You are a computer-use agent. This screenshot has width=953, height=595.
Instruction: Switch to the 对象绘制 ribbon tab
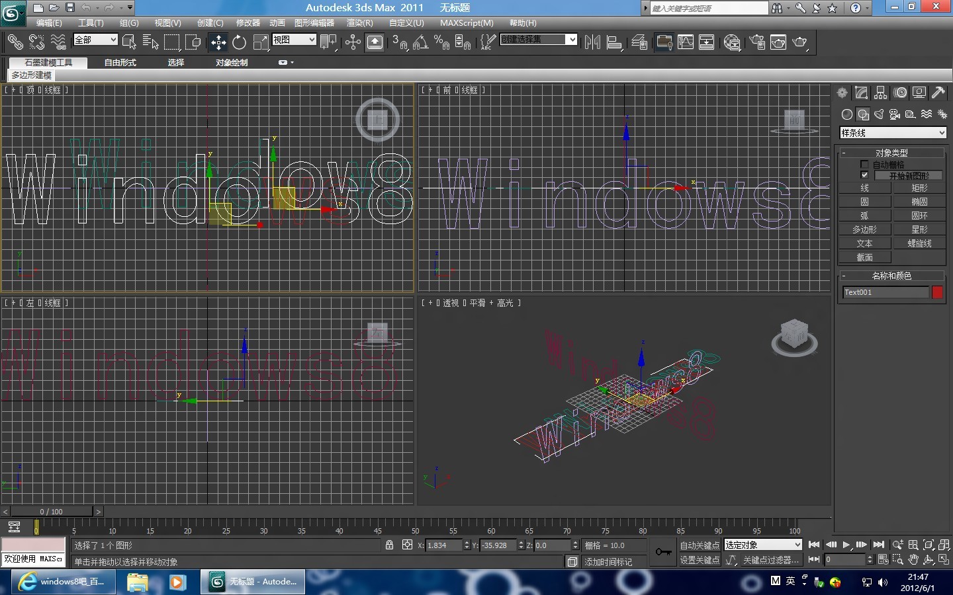click(x=232, y=63)
